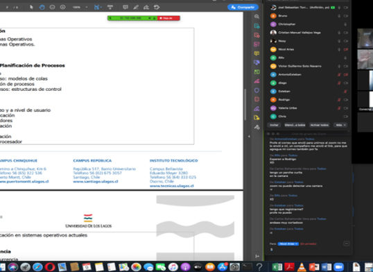Expand the chat recipient Nicol Arias dropdown
Viewport: 373px width, 272px height.
288,244
